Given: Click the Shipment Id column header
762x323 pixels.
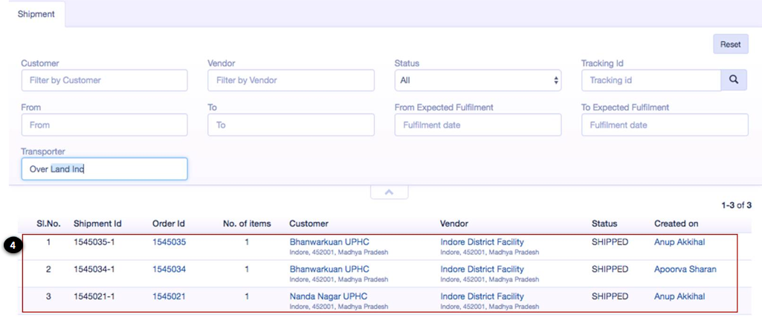Looking at the screenshot, I should click(97, 224).
